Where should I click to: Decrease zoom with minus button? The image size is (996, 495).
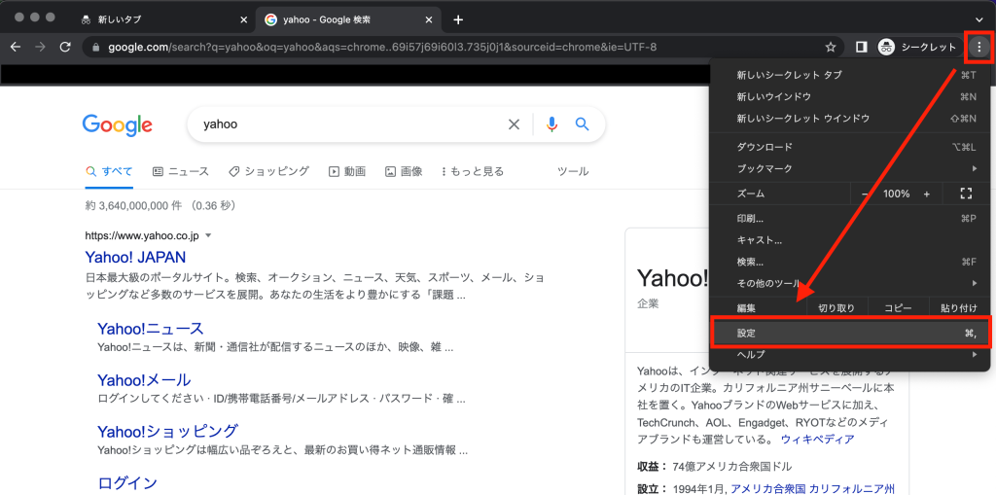point(865,194)
